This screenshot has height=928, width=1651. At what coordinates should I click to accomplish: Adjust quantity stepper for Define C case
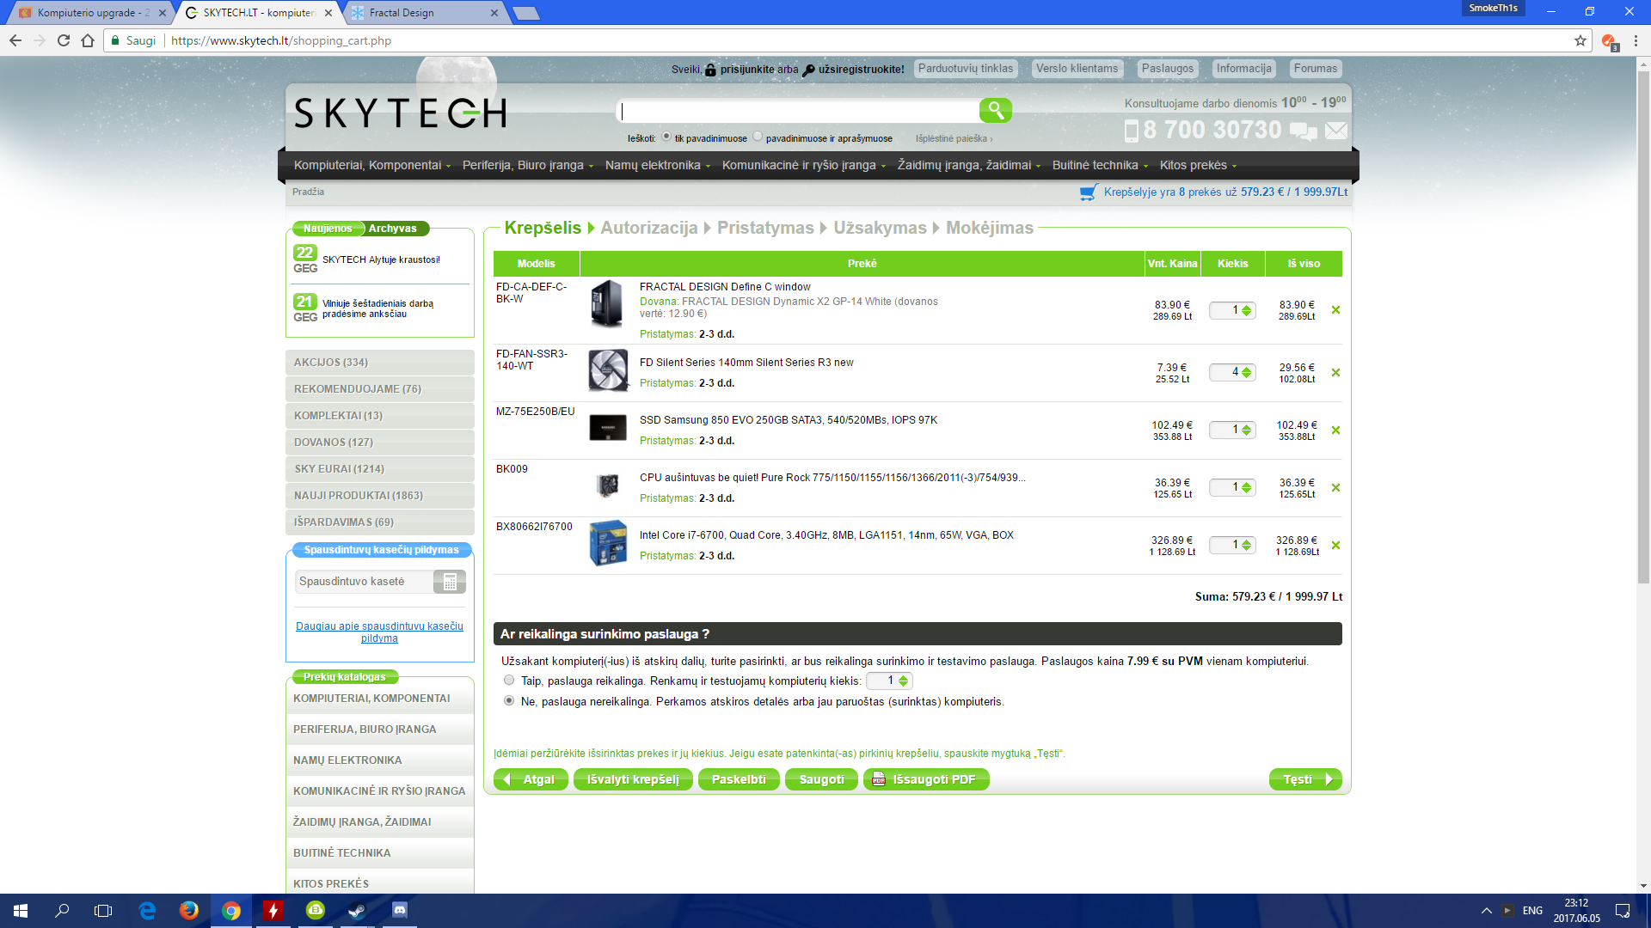pos(1247,310)
